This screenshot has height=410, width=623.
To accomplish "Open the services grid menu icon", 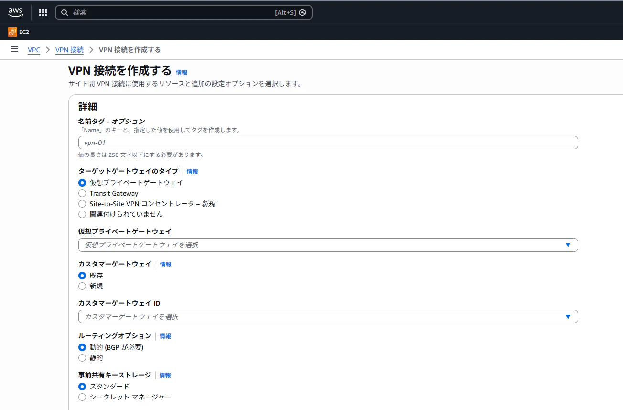I will pyautogui.click(x=43, y=12).
